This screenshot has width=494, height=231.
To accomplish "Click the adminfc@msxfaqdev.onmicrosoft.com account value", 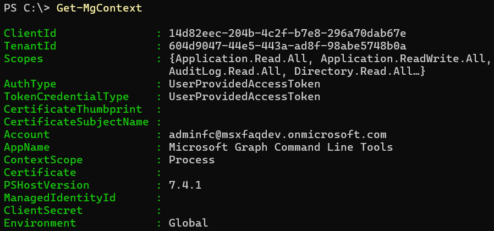I will click(278, 135).
